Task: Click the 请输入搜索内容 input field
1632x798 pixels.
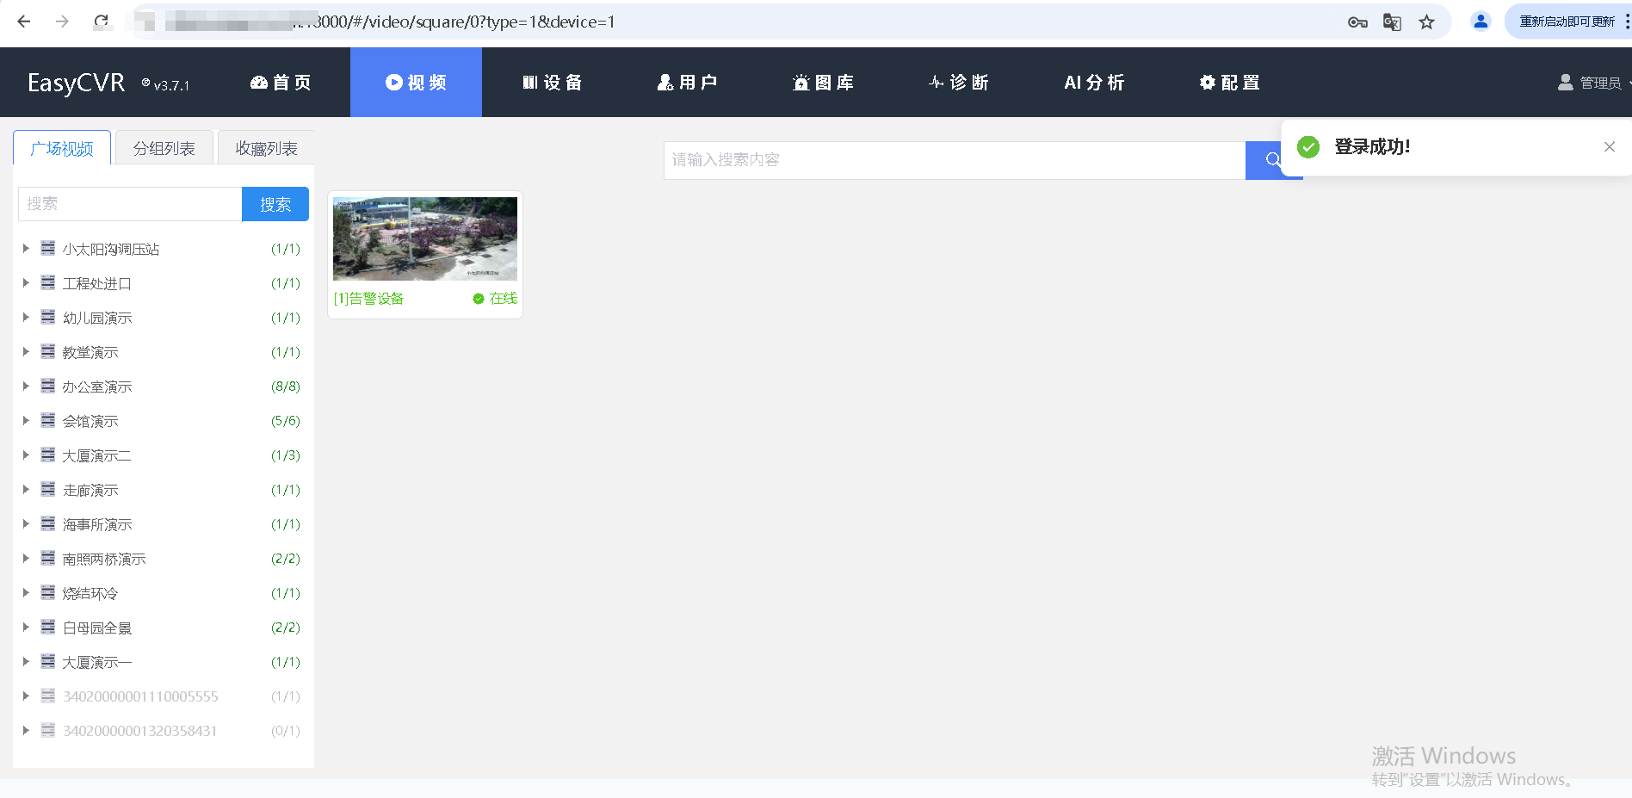Action: tap(947, 160)
